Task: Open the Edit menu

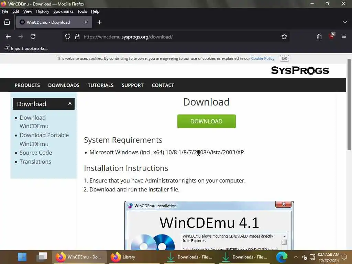Action: 16,11
